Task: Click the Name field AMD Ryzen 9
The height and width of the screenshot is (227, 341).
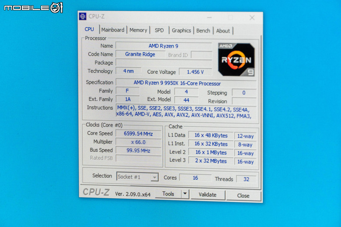Action: point(164,46)
